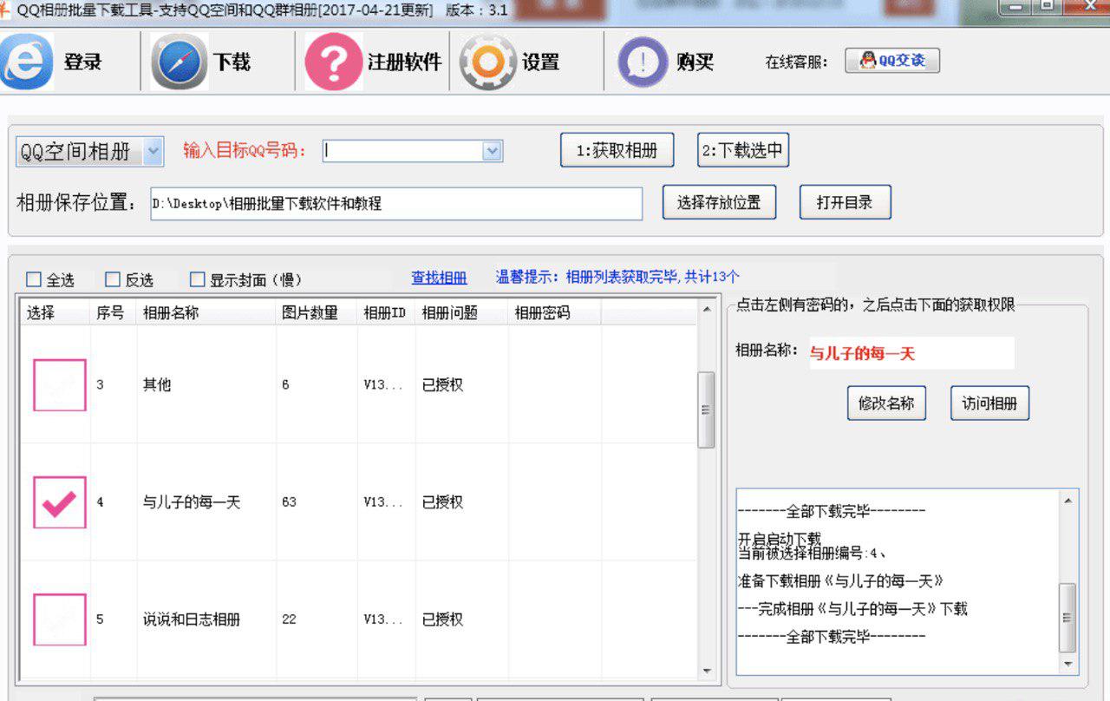Viewport: 1110px width, 701px height.
Task: Click the album list scrollbar thumb
Action: tap(706, 409)
